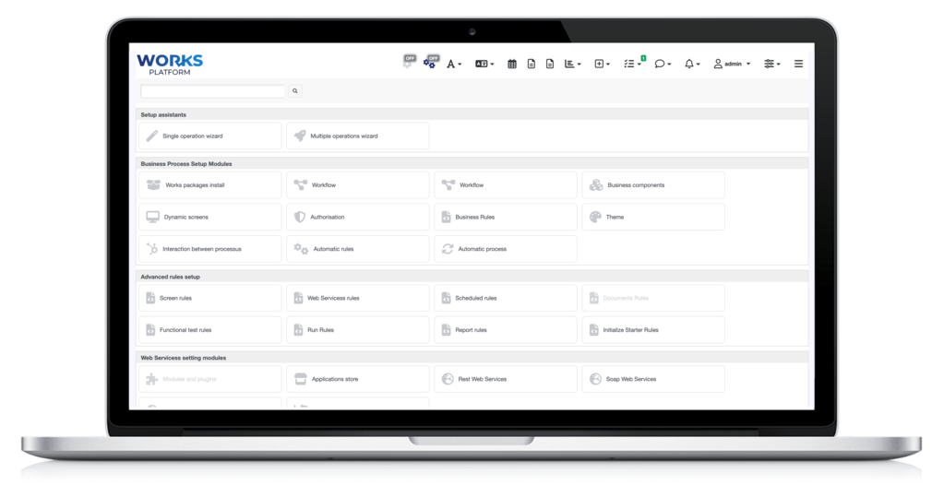This screenshot has width=944, height=485.
Task: Click the globe icon for Soap Web Services
Action: click(595, 379)
